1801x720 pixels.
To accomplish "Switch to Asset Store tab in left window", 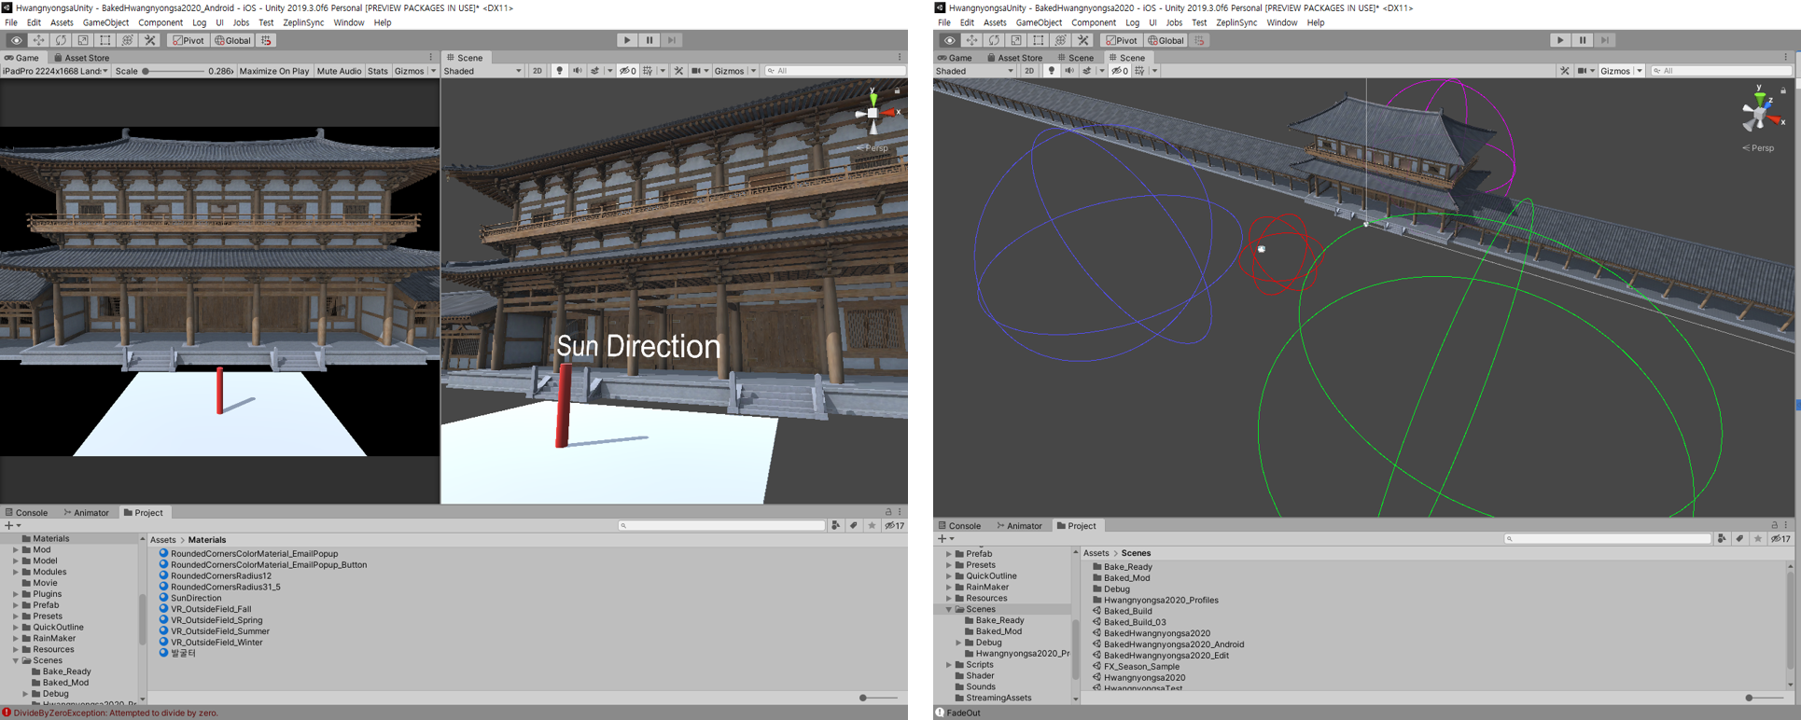I will 81,58.
